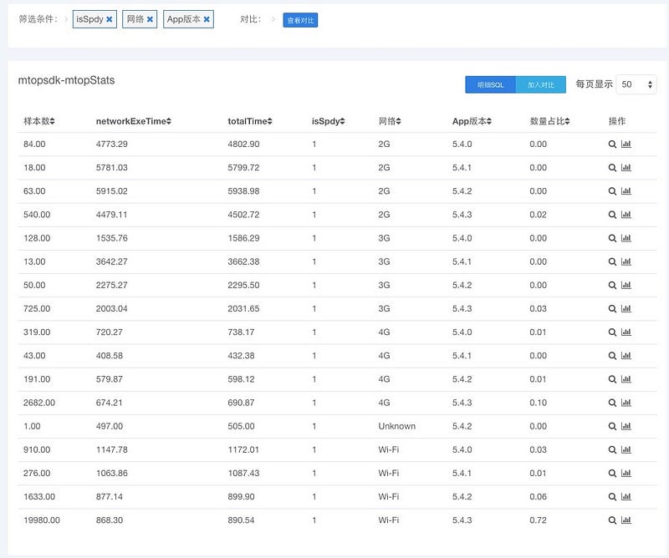The image size is (669, 558).
Task: Click search icon in Unknown network row
Action: [x=612, y=426]
